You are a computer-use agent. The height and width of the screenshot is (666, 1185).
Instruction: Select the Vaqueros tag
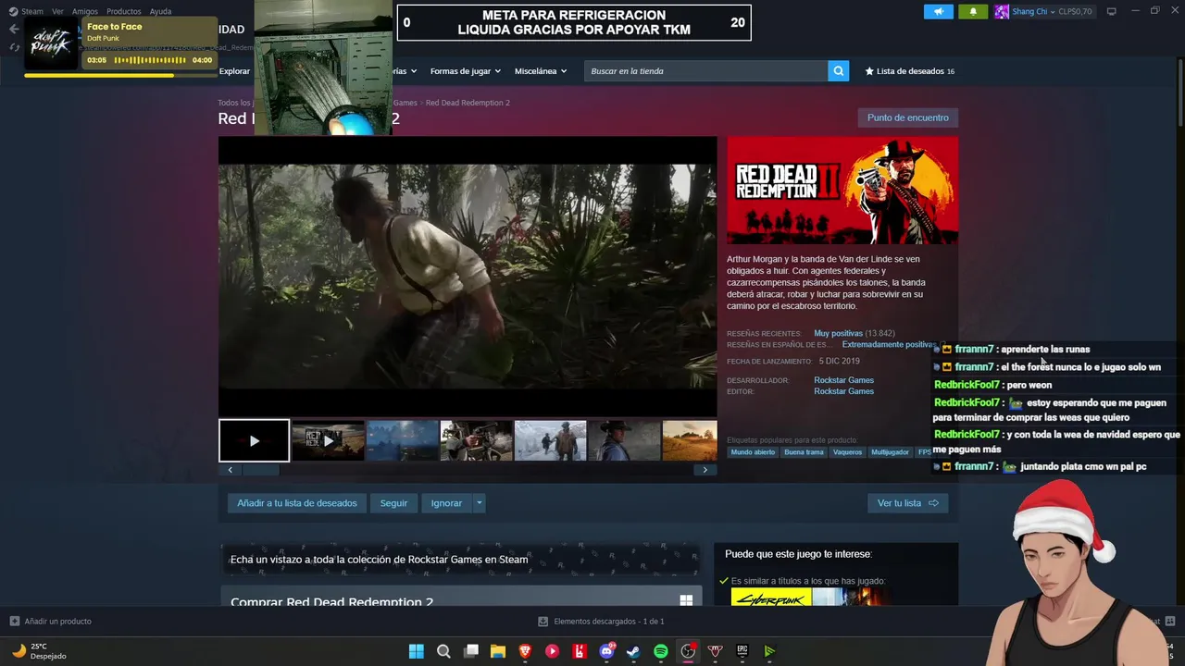click(x=847, y=452)
